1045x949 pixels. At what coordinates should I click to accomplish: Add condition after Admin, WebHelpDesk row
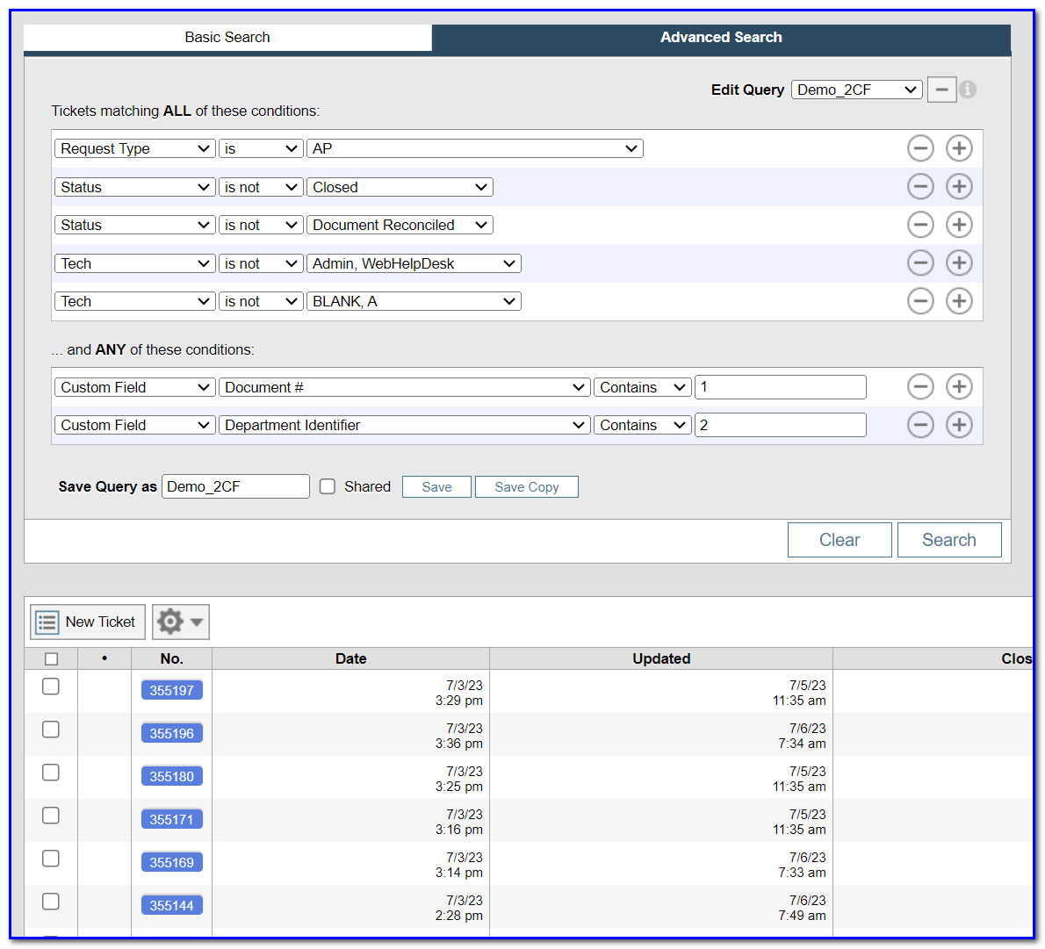[958, 263]
